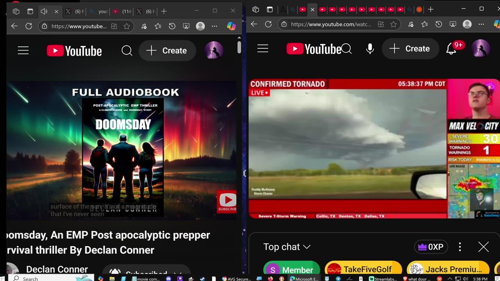Open profile icon in left browser toolbar
The width and height of the screenshot is (500, 281).
[x=200, y=26]
